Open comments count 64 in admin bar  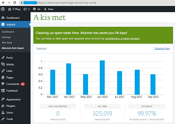click(x=39, y=9)
